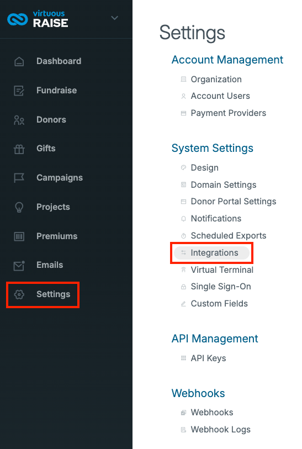Image resolution: width=302 pixels, height=449 pixels.
Task: Click the Projects lightbulb icon
Action: pyautogui.click(x=19, y=207)
